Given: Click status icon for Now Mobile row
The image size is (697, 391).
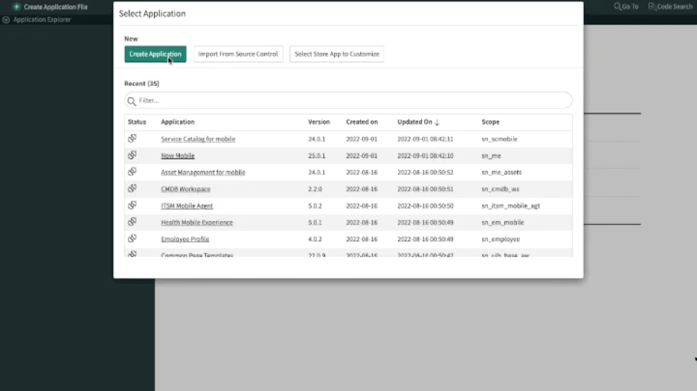Looking at the screenshot, I should click(132, 155).
